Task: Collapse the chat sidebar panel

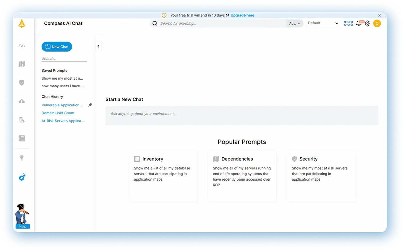Action: click(x=98, y=46)
